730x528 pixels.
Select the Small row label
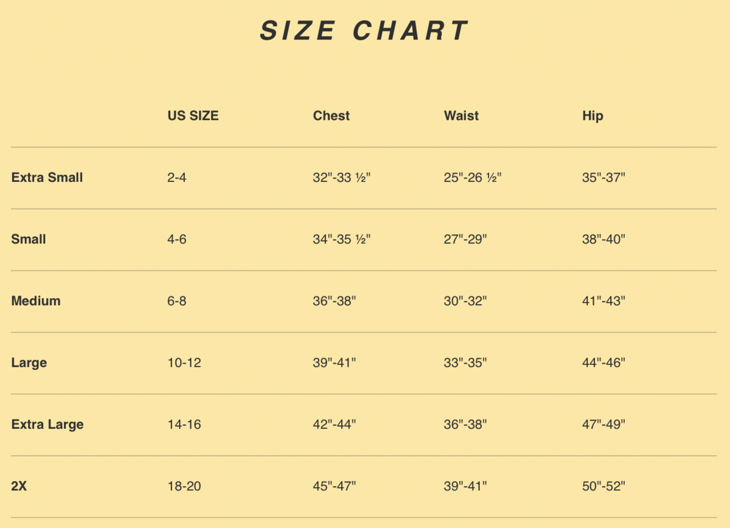(x=29, y=239)
